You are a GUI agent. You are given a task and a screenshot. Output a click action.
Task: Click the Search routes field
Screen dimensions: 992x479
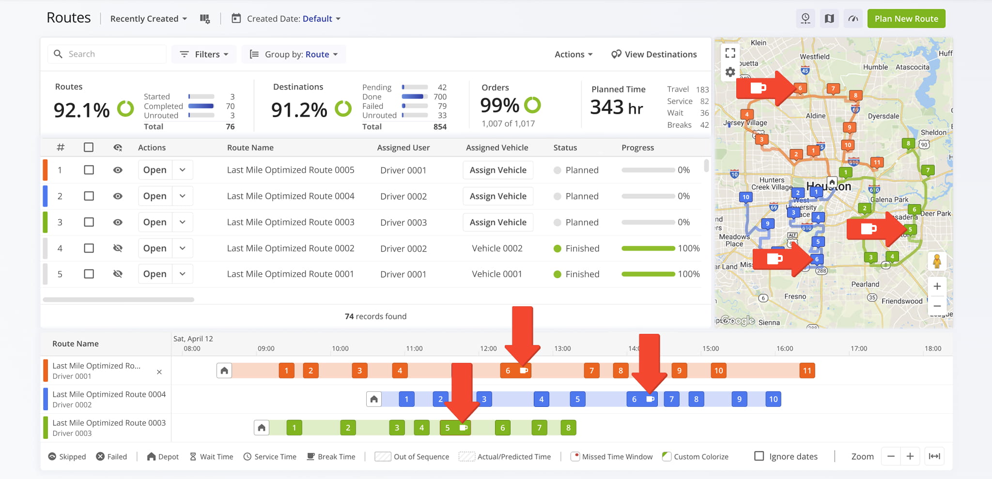pyautogui.click(x=108, y=54)
